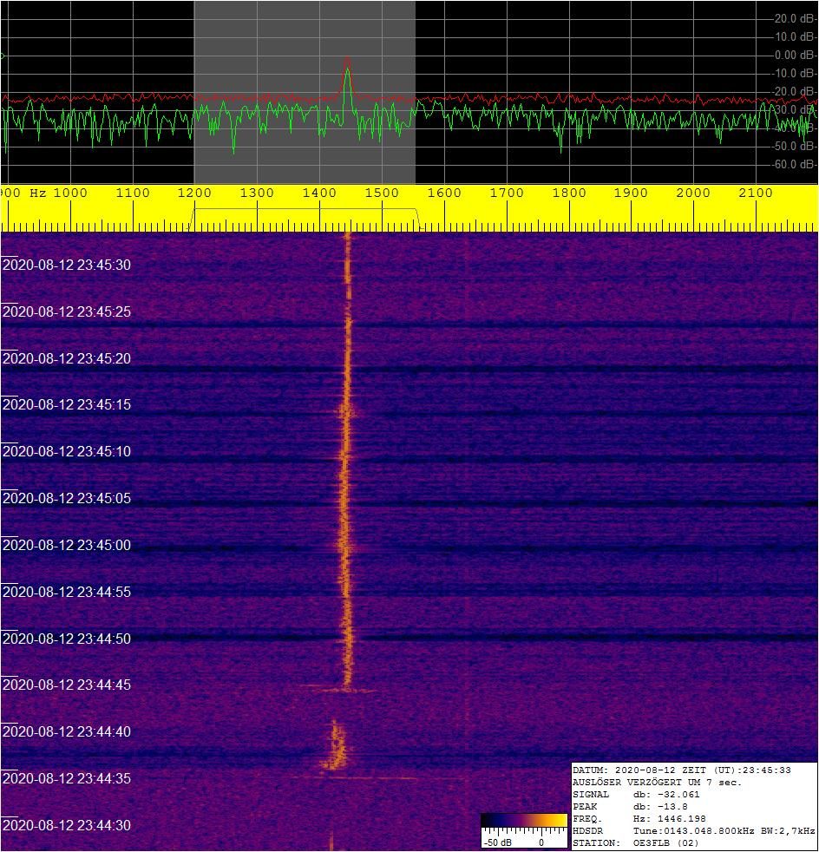Click the gray filter passband in the spectrum

point(305,92)
